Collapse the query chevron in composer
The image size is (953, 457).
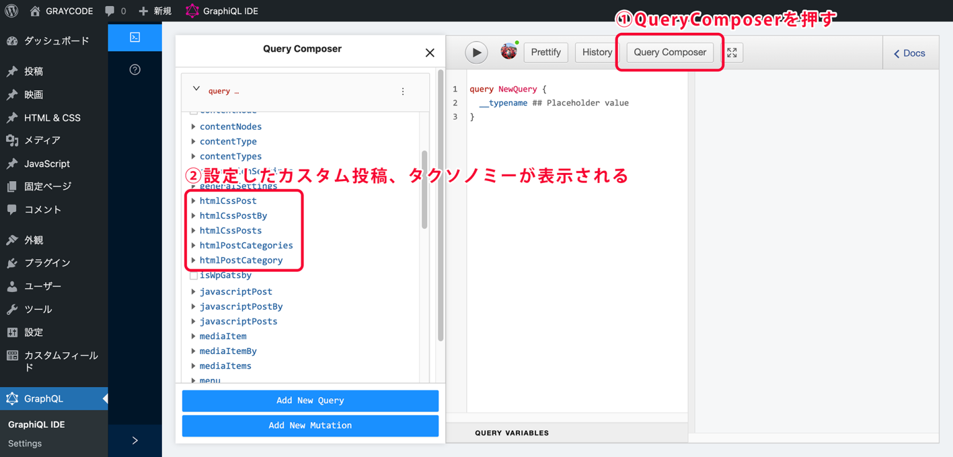coord(196,89)
